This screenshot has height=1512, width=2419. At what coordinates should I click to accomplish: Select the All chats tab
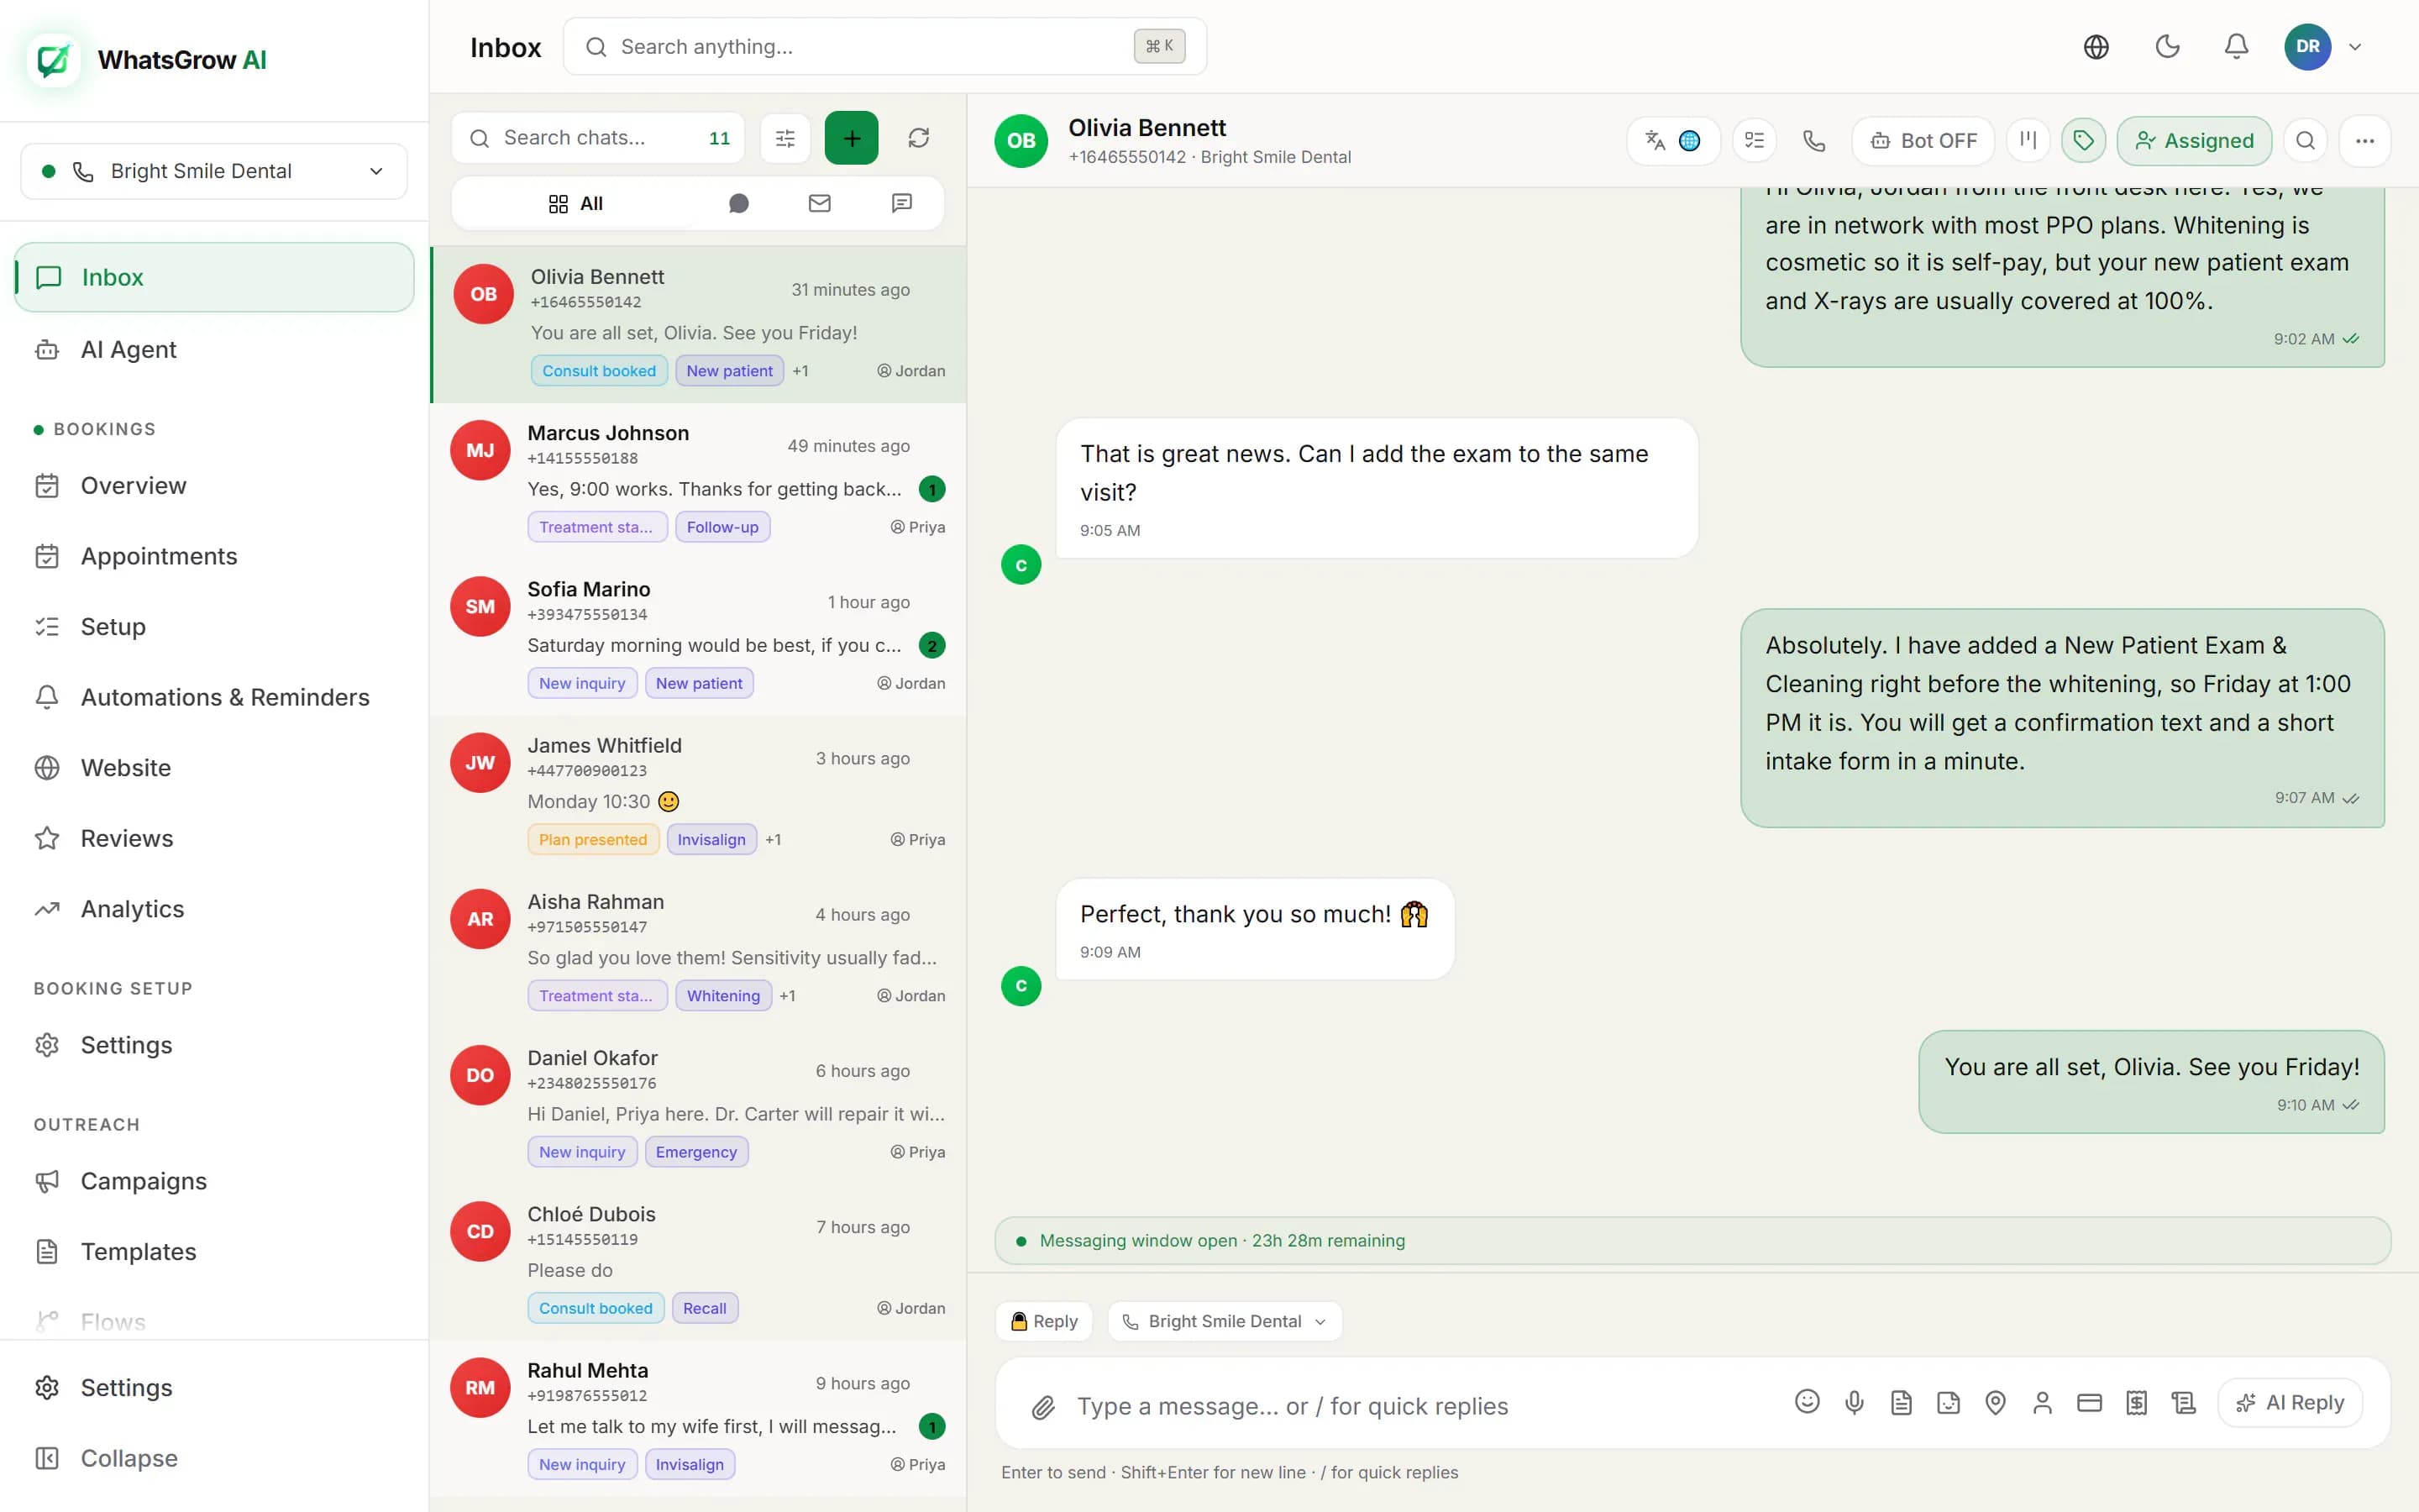[575, 203]
